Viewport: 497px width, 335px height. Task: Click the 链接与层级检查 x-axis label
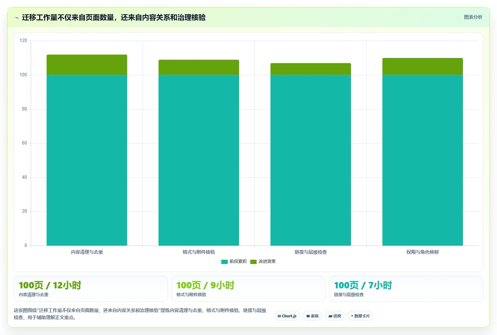(311, 252)
